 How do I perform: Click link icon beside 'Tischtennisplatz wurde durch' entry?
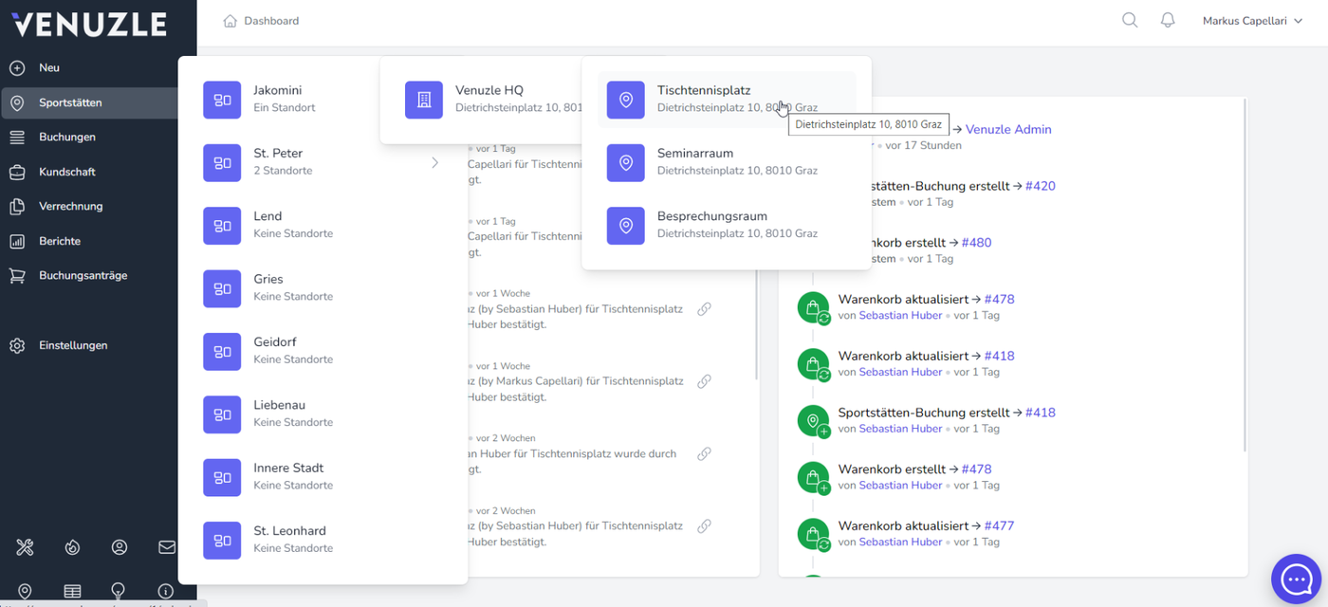[x=704, y=453]
